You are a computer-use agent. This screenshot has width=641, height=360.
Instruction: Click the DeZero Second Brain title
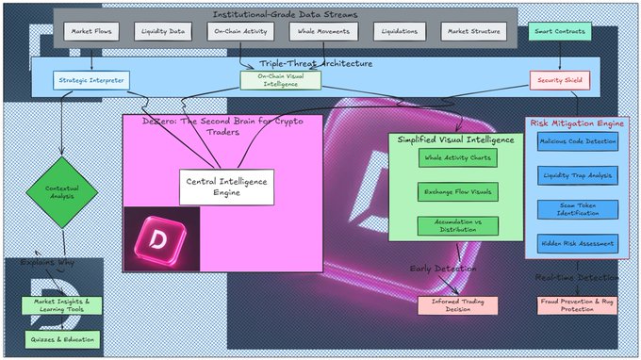coord(222,126)
